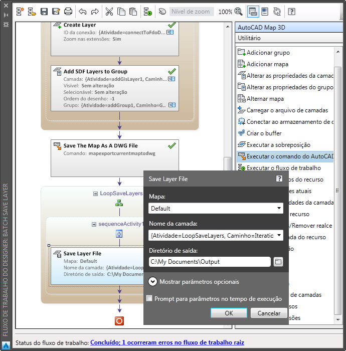Choose Executar o fluxo de trabalho

[285, 167]
